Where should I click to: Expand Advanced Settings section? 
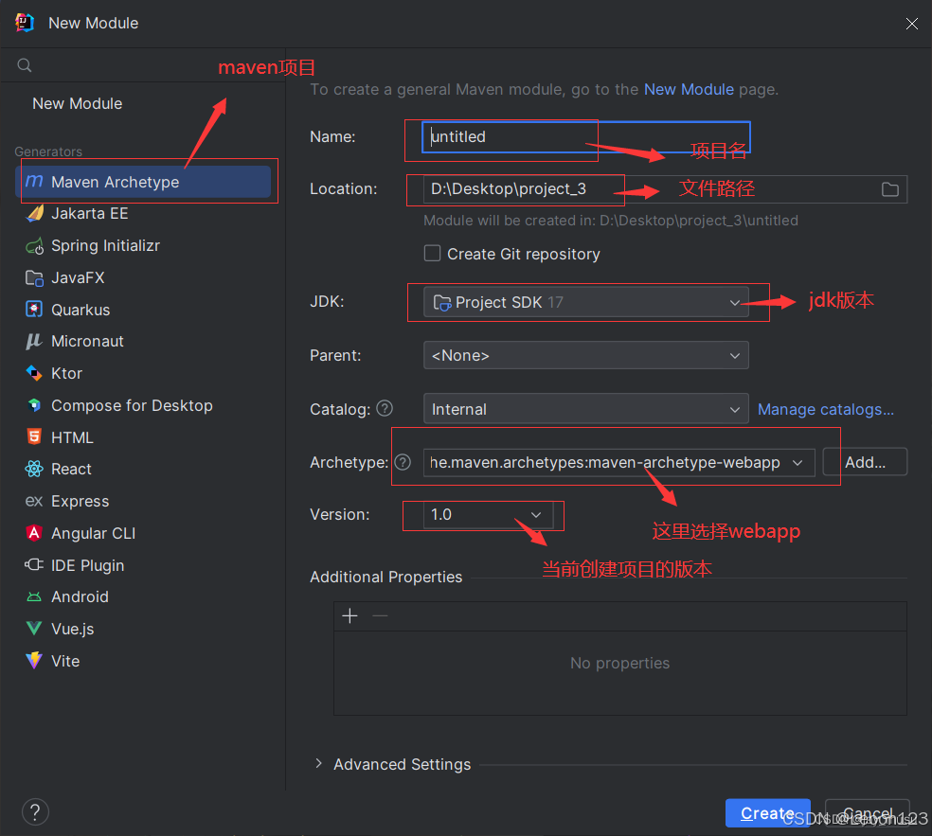pos(318,763)
